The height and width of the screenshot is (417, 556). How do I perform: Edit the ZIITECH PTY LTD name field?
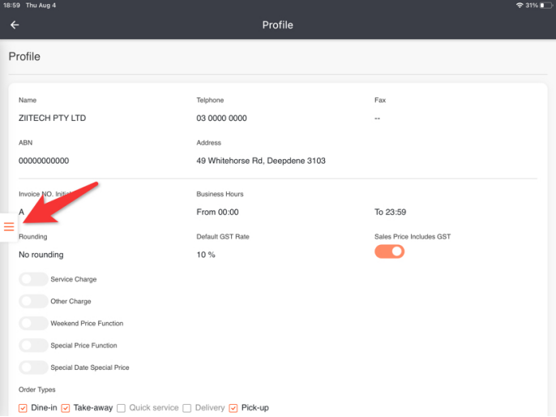pos(52,118)
